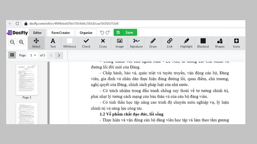Screen dimensions: 257x144
Task: Choose the Highlight marker tool
Action: [186, 43]
